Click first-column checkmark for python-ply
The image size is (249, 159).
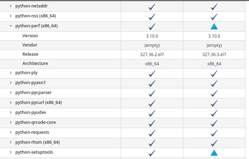pyautogui.click(x=152, y=73)
